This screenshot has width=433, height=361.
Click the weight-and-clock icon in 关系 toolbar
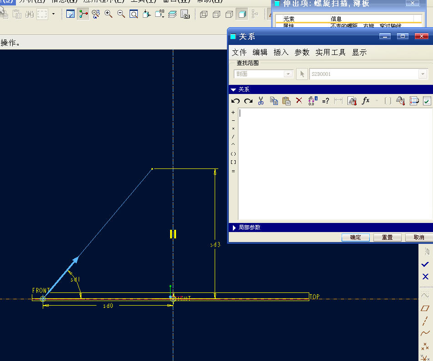point(401,101)
